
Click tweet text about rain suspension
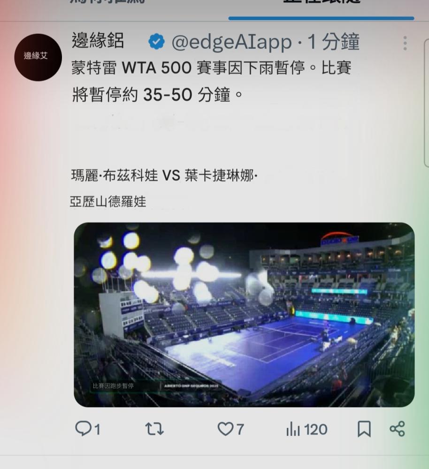coord(211,81)
